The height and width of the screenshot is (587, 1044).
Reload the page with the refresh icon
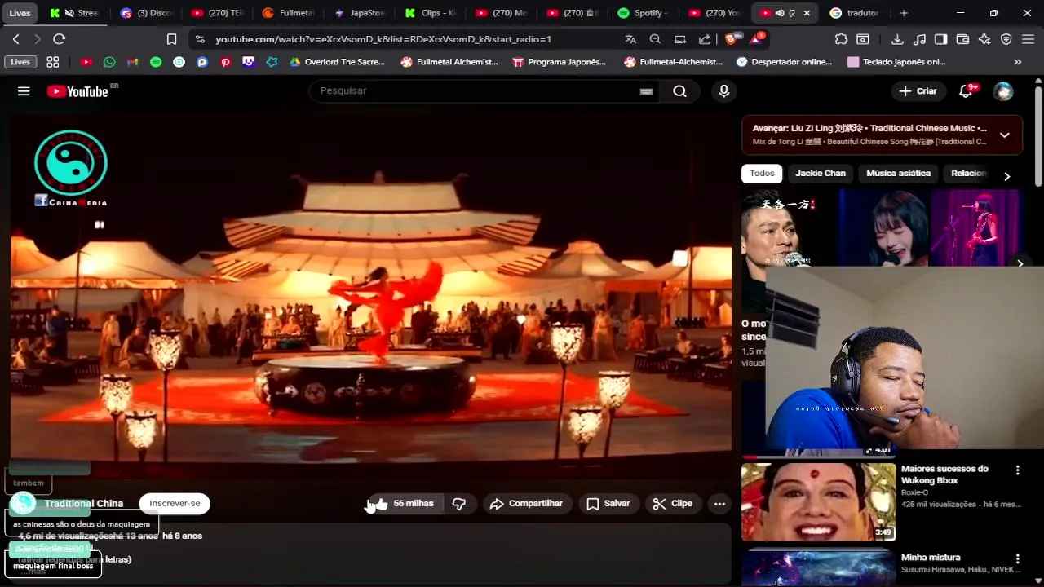click(x=59, y=39)
